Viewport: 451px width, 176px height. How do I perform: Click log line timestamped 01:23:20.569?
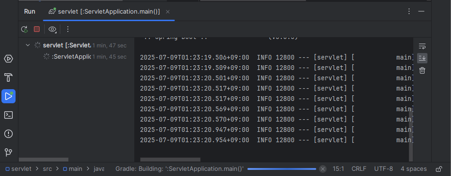pos(277,109)
